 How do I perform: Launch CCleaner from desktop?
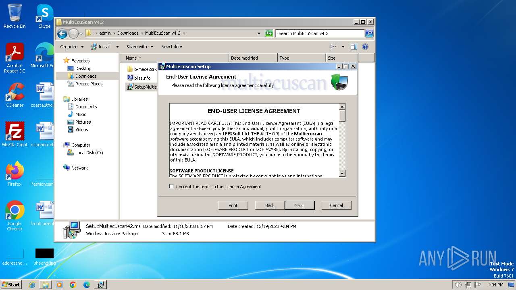pyautogui.click(x=15, y=95)
